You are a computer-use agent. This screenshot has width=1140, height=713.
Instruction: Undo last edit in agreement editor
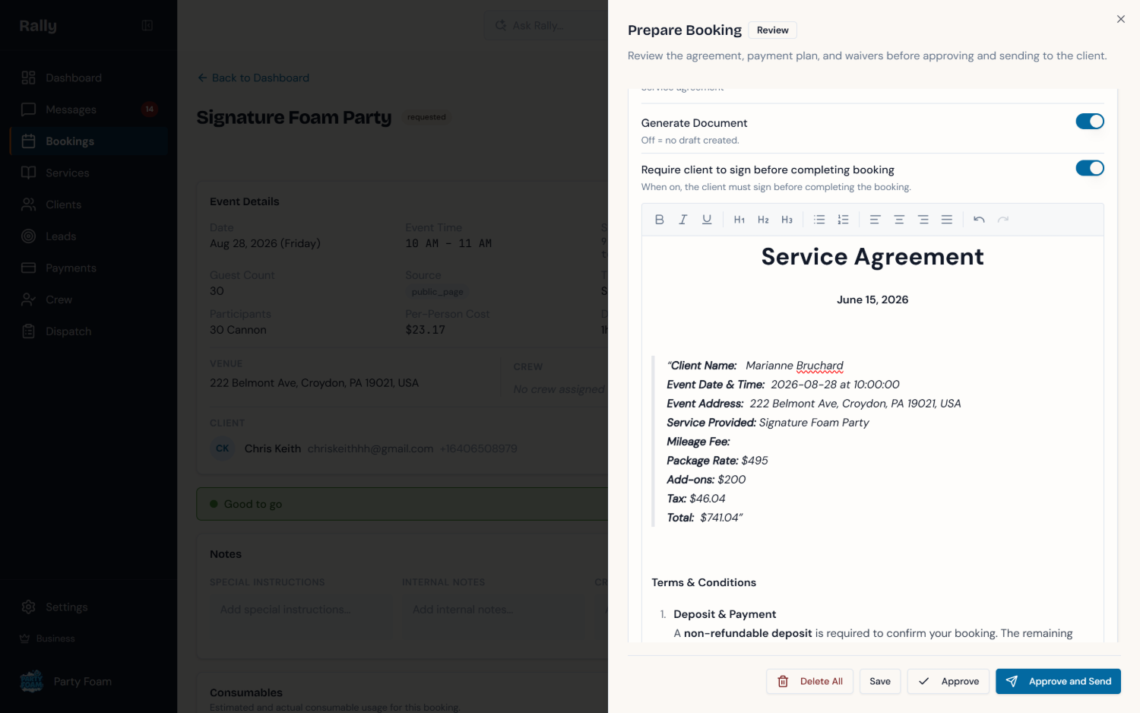pyautogui.click(x=979, y=220)
